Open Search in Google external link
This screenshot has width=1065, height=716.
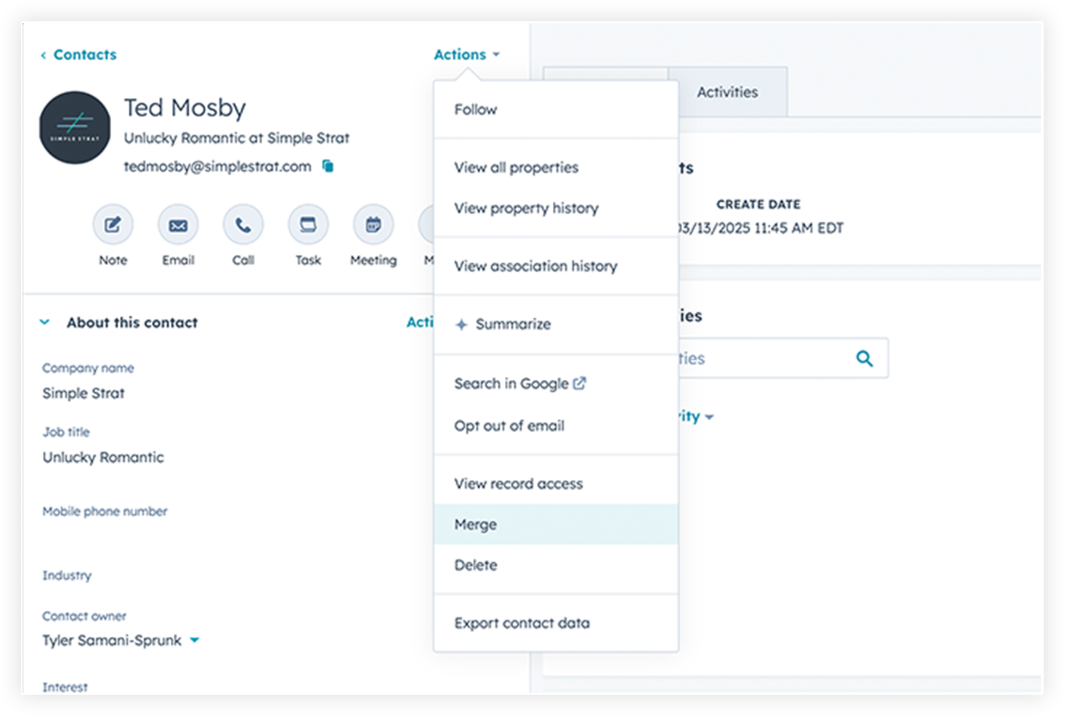coord(520,383)
